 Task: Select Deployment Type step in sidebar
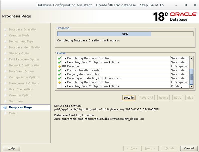pos(21,41)
